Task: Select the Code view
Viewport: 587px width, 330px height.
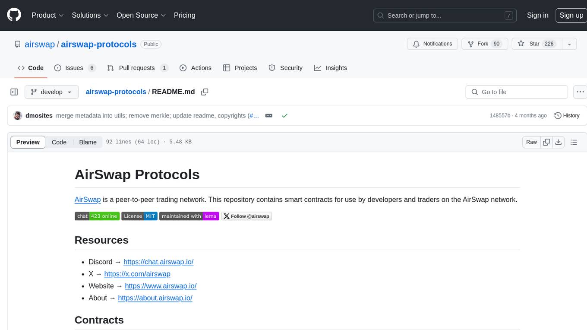Action: [x=59, y=142]
